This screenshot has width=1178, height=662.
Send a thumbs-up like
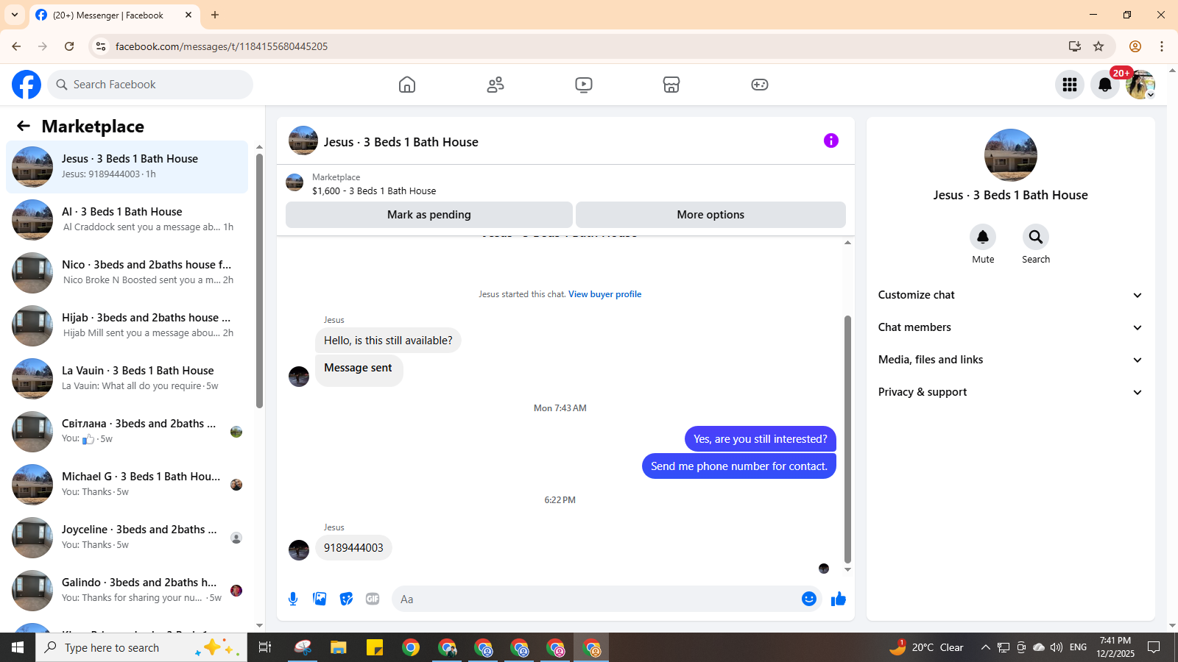point(839,599)
